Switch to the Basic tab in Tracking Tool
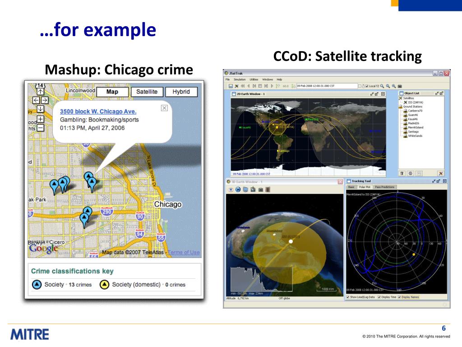 click(351, 187)
